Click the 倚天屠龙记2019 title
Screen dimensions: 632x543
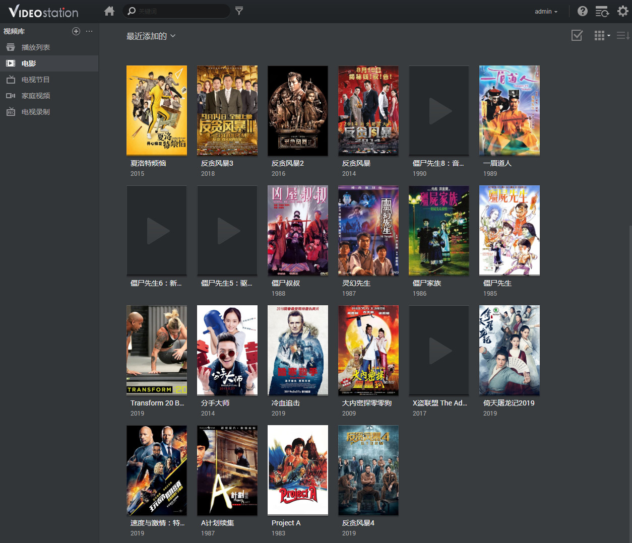click(x=509, y=403)
